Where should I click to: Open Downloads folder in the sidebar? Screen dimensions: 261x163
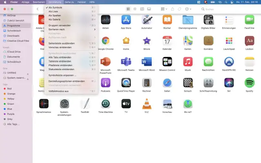pos(13,35)
